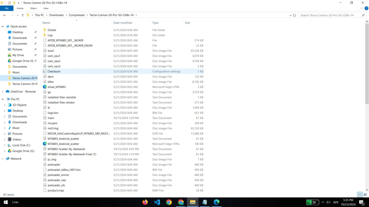Go up one folder level
Screen dimensions: 369x207
pos(22,15)
